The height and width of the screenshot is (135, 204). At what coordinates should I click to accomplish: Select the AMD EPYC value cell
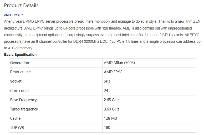[x=149, y=72]
